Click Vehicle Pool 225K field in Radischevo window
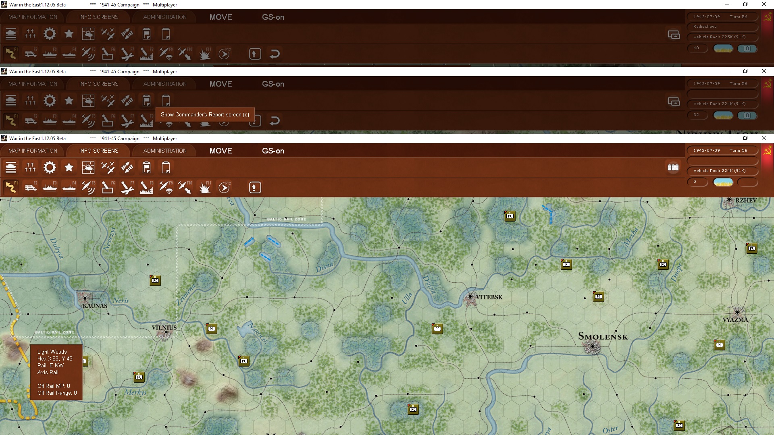This screenshot has height=435, width=774. pos(722,37)
